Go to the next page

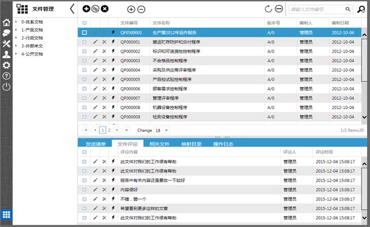pyautogui.click(x=117, y=130)
